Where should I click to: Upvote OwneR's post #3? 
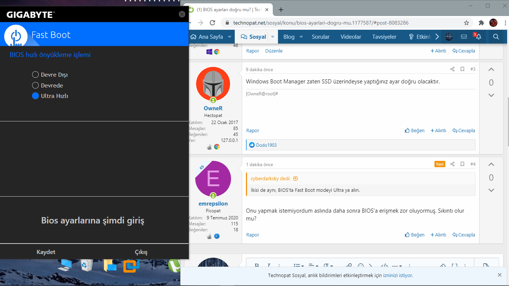(491, 70)
